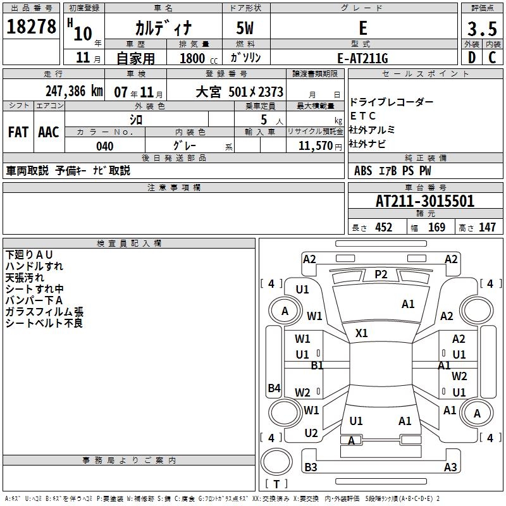Select inspector note ハンドルすれ
506x506 pixels.
pyautogui.click(x=34, y=266)
